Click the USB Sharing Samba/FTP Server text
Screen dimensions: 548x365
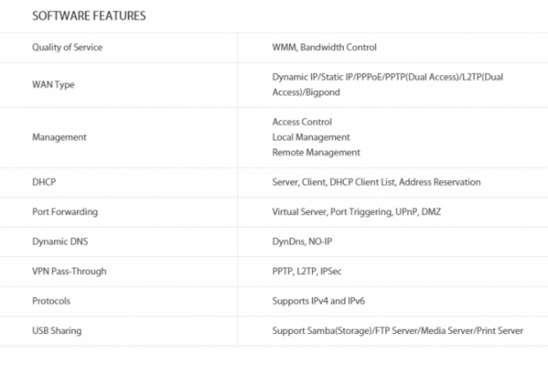point(398,331)
